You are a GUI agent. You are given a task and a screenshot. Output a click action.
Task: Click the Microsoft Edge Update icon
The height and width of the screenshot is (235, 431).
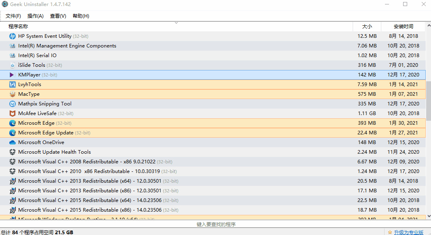[x=13, y=132]
